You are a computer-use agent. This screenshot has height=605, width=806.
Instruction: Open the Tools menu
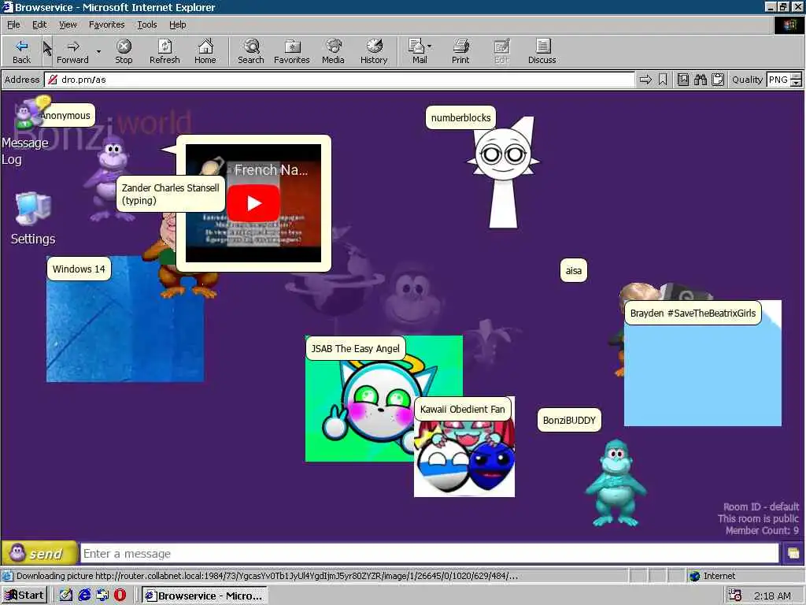click(x=146, y=24)
